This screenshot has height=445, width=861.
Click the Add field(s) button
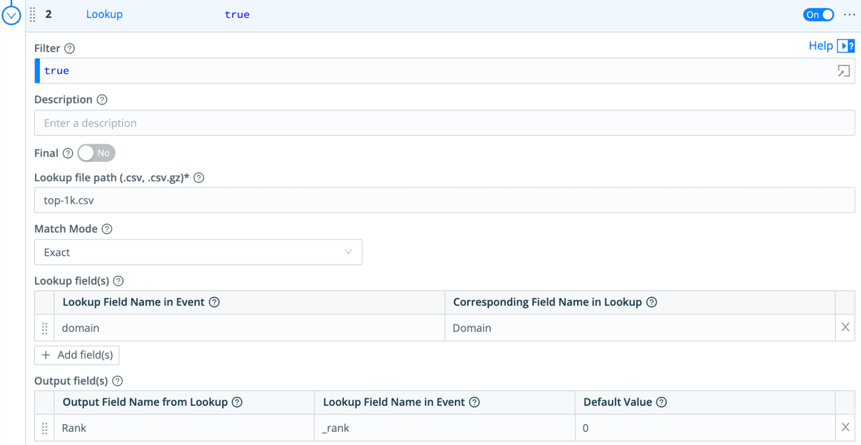tap(77, 355)
